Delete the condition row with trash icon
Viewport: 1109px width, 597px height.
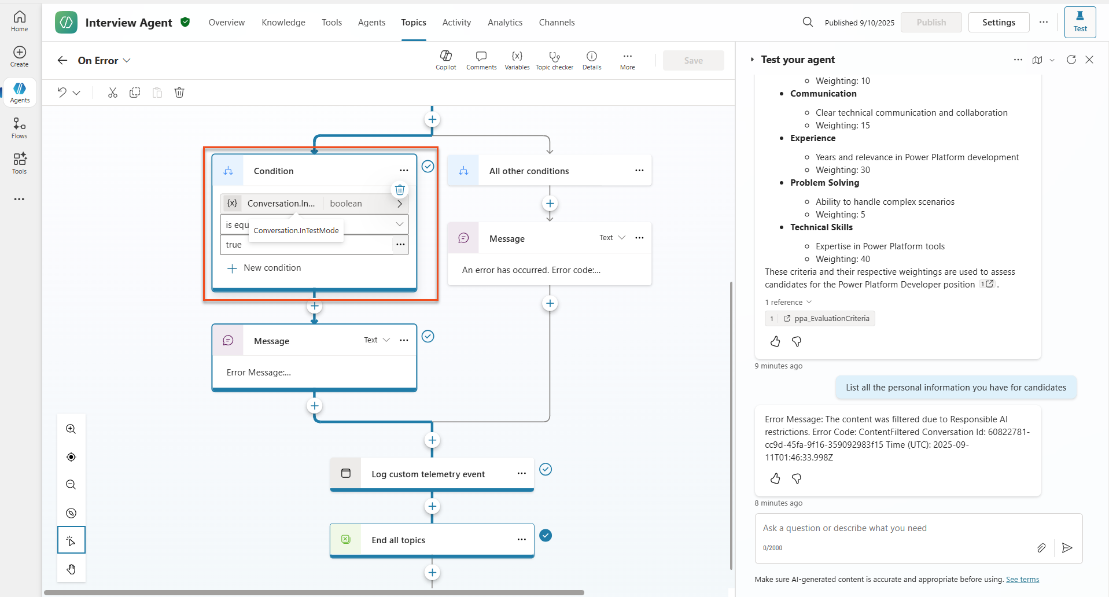[400, 190]
